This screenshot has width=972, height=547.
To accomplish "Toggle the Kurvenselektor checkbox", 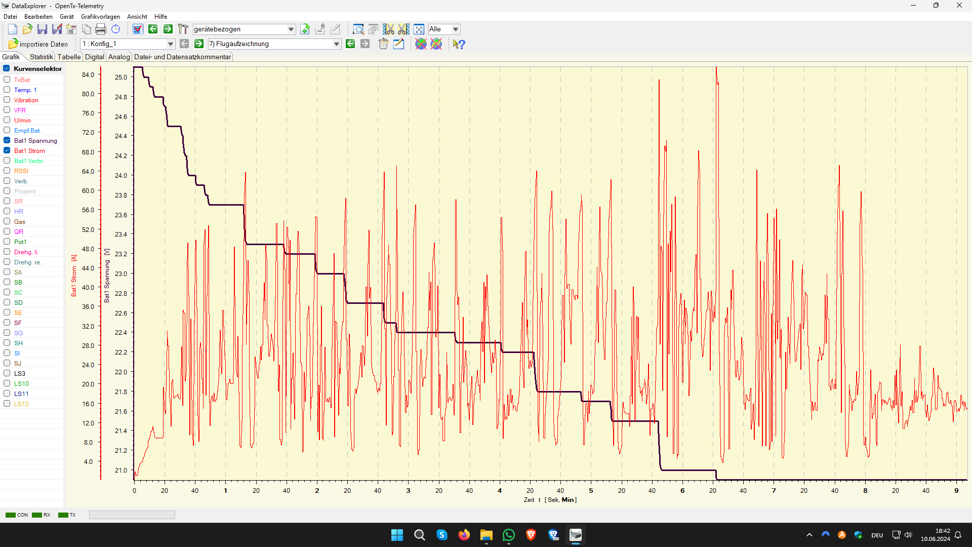I will click(x=7, y=68).
